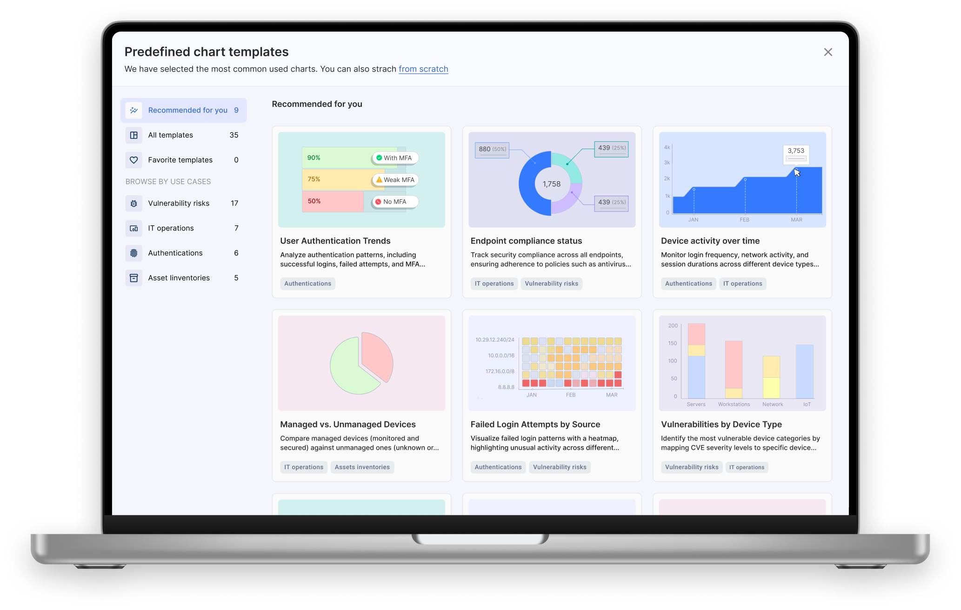The height and width of the screenshot is (610, 961).
Task: Click Authentications tag on Failed Login Attempts card
Action: click(x=498, y=467)
